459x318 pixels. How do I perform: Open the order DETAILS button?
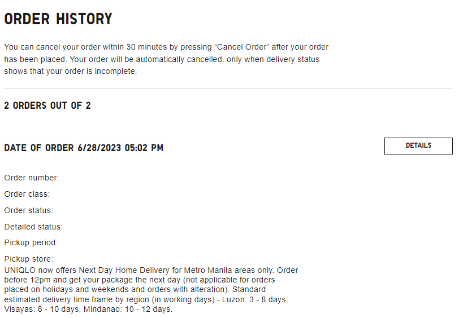pos(418,145)
